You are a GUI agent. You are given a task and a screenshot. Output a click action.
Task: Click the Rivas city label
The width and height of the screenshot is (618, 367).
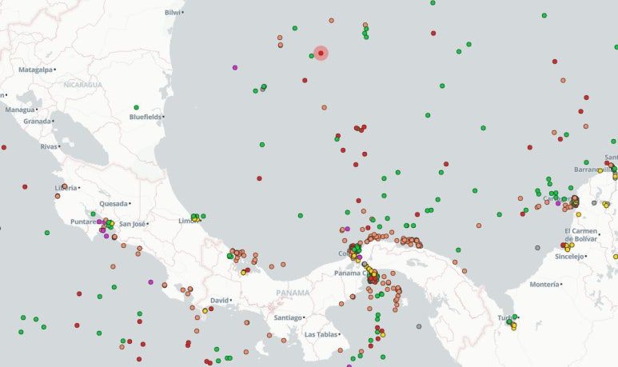click(49, 146)
